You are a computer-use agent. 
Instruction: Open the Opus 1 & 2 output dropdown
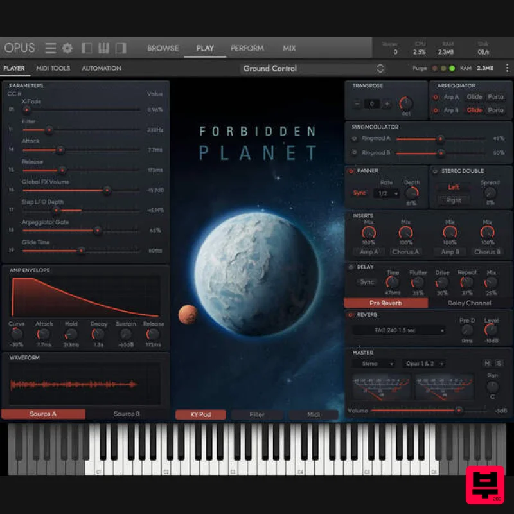point(424,364)
